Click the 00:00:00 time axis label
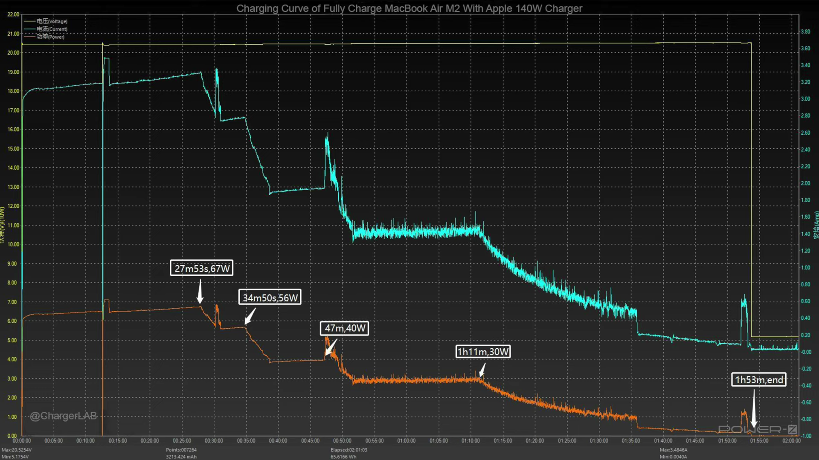The height and width of the screenshot is (460, 819). point(21,441)
